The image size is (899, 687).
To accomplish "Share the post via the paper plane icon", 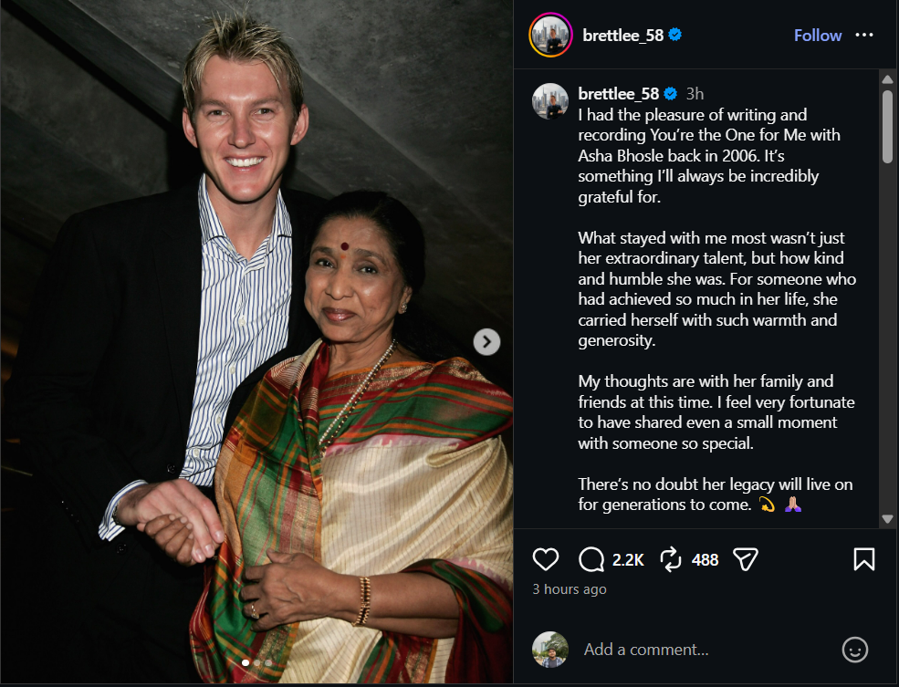I will point(745,558).
